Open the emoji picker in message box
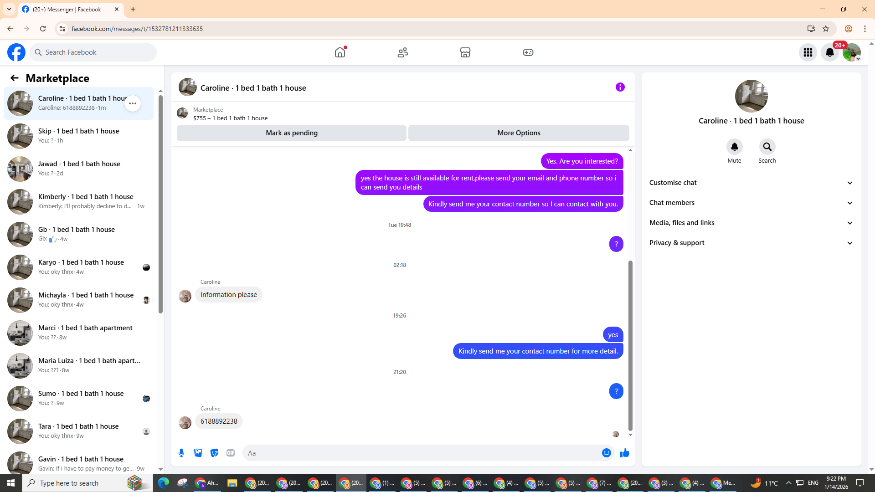 click(x=606, y=453)
